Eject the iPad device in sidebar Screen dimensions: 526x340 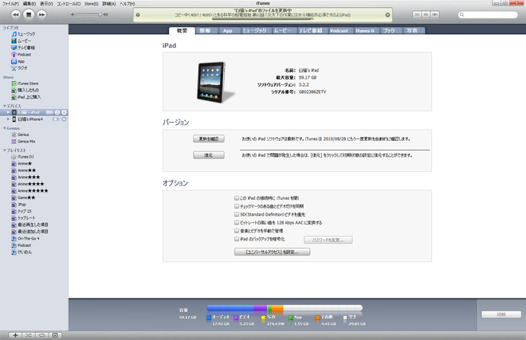click(x=64, y=112)
